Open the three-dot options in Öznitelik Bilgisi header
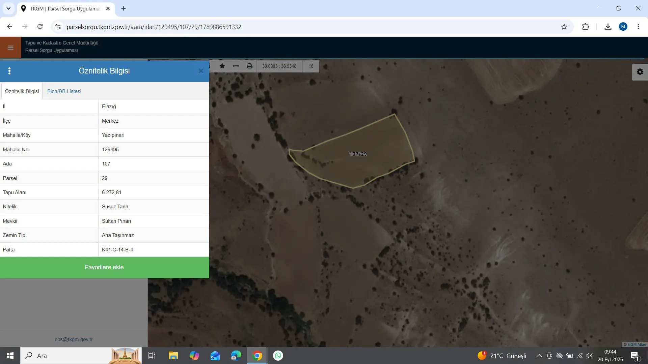This screenshot has width=648, height=364. pyautogui.click(x=9, y=71)
